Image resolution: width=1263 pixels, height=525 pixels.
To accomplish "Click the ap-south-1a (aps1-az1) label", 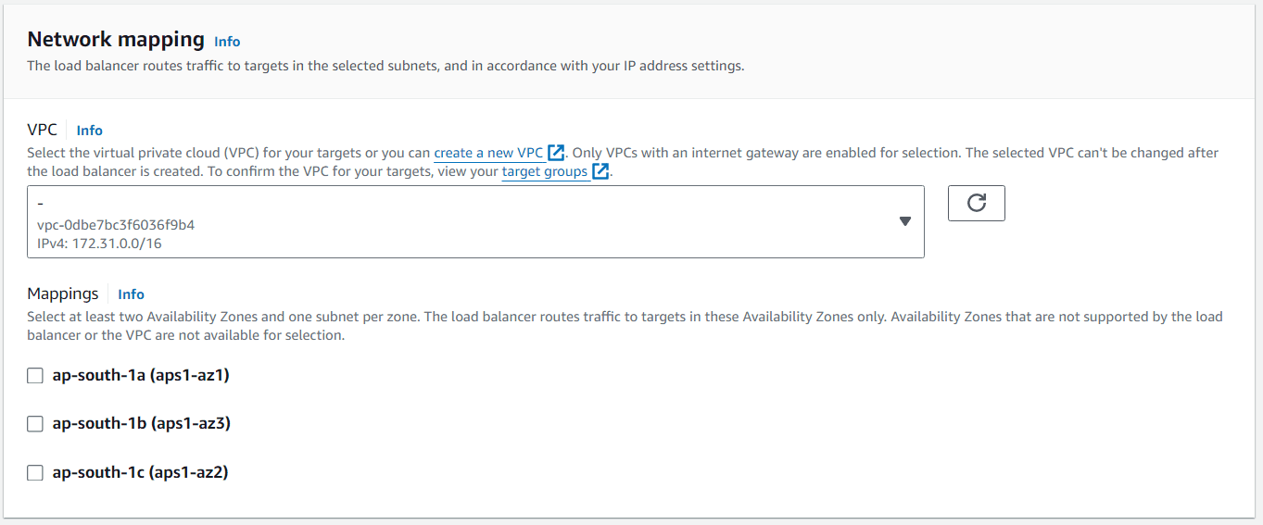I will 141,375.
